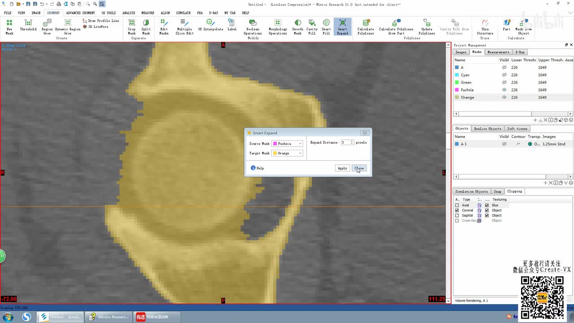Select the Split Mask tool

[x=146, y=27]
